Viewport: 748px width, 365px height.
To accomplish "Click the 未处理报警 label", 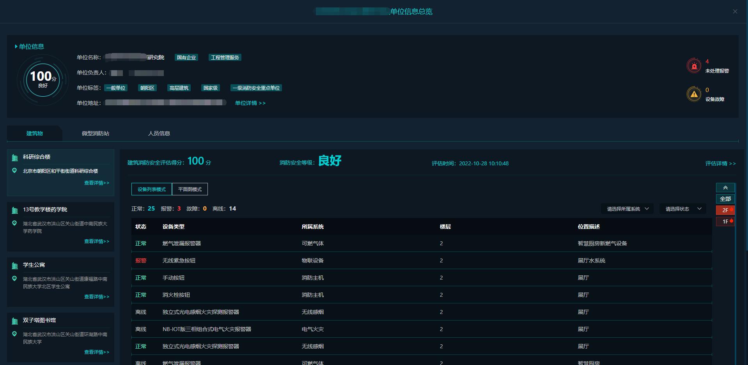I will (x=717, y=71).
